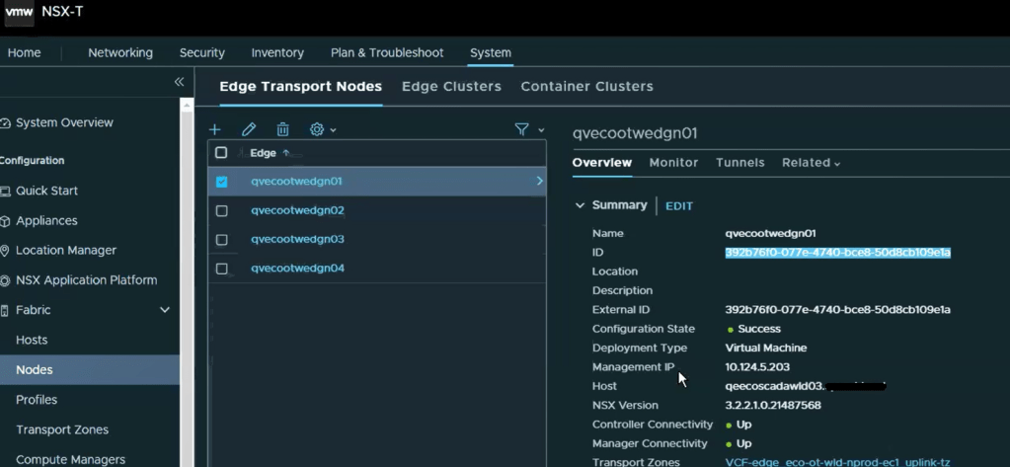The width and height of the screenshot is (1010, 467).
Task: Open the qvecootwedgn03 edge node link
Action: pos(297,239)
